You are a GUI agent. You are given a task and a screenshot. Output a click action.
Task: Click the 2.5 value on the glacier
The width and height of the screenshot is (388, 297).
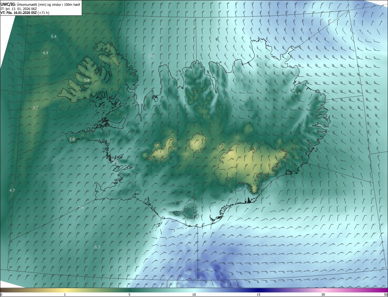pyautogui.click(x=161, y=152)
